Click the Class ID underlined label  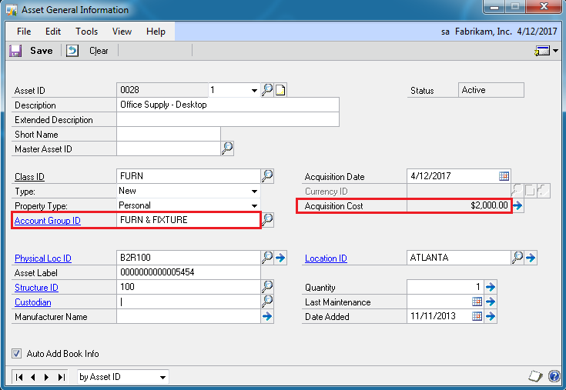[x=29, y=177]
